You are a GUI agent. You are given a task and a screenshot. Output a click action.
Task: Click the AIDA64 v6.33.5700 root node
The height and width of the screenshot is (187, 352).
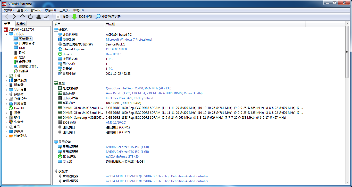22,30
